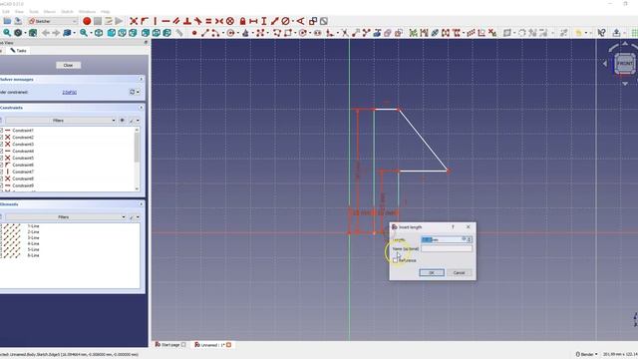638x359 pixels.
Task: Open the Sketch menu
Action: [x=67, y=11]
